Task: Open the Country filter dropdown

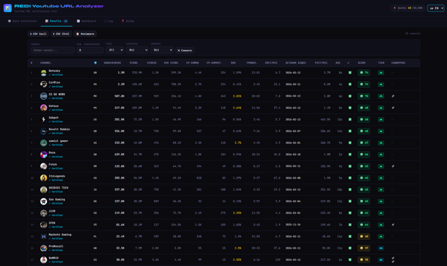Action: (x=162, y=50)
